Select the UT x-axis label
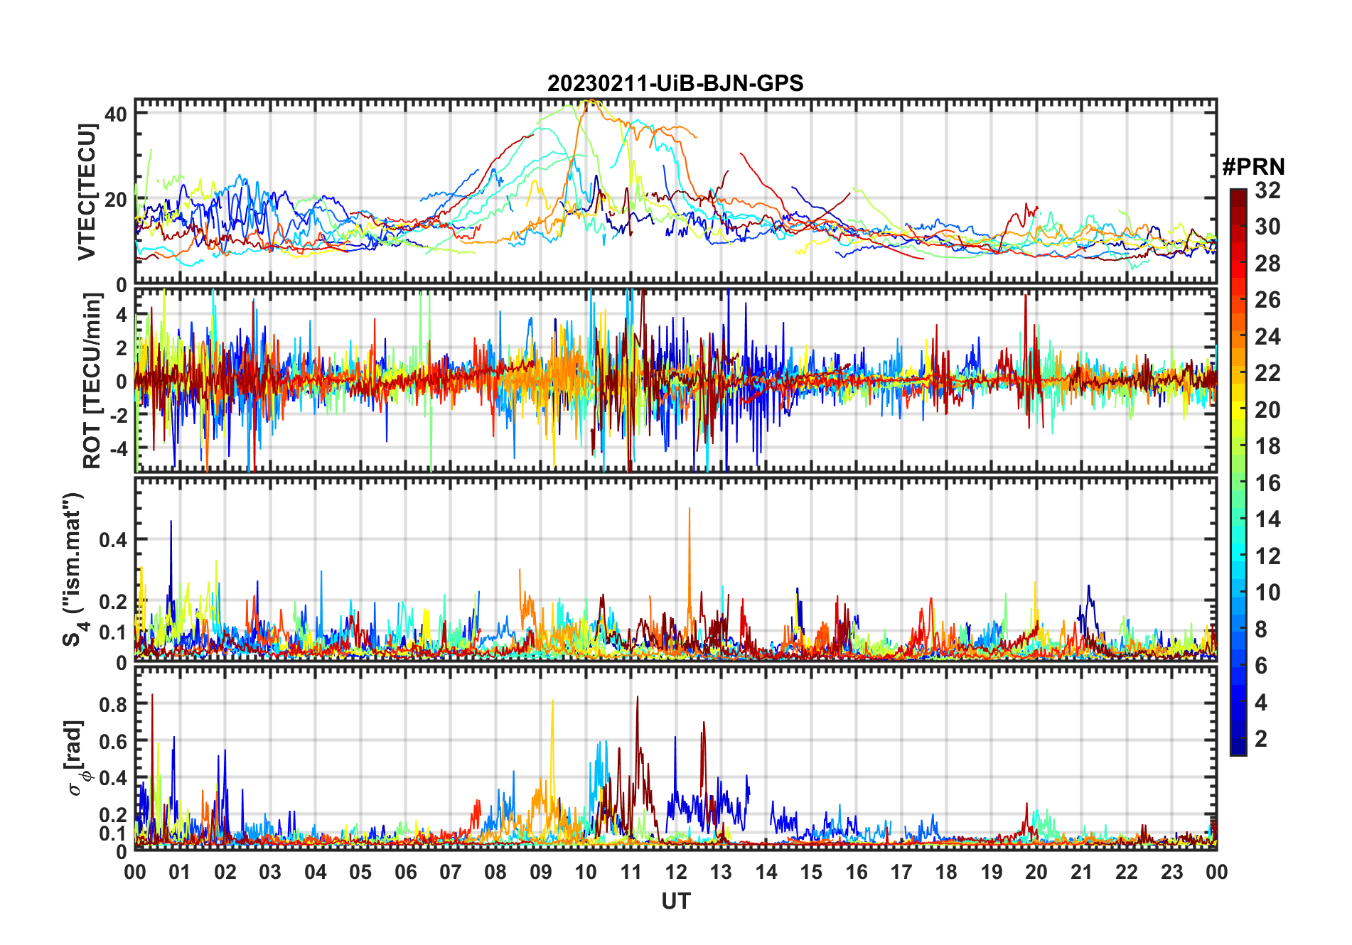The width and height of the screenshot is (1352, 945). pyautogui.click(x=675, y=901)
